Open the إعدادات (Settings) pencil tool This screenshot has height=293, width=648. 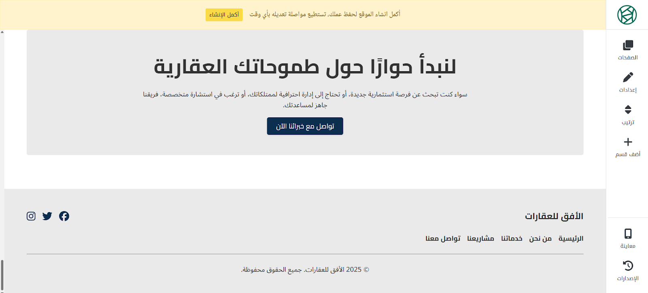(x=628, y=82)
